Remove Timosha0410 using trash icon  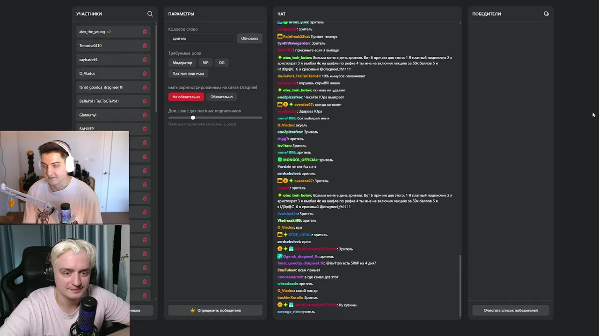(145, 46)
